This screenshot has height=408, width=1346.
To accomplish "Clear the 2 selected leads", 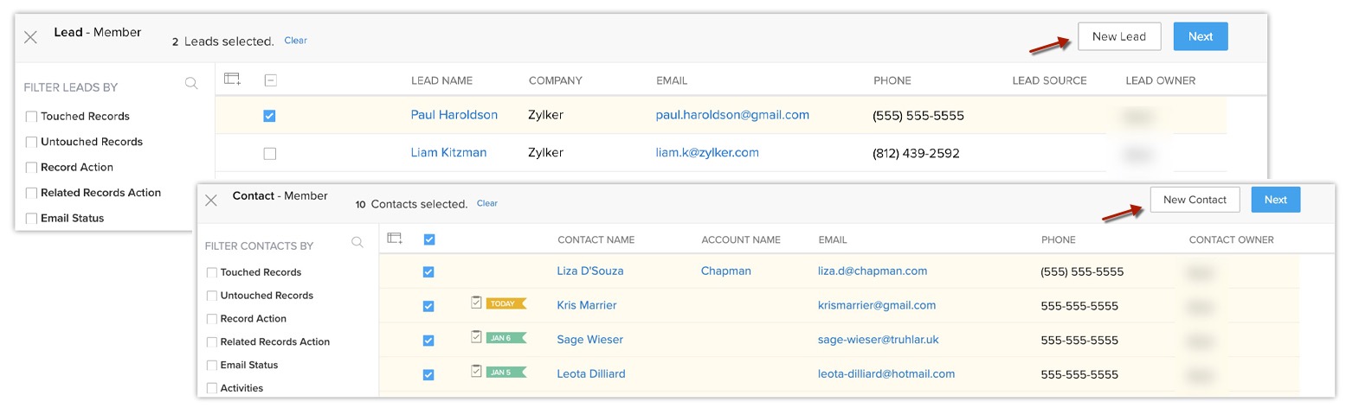I will tap(295, 41).
